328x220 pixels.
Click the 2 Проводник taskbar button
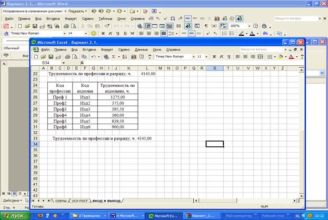coord(87,215)
